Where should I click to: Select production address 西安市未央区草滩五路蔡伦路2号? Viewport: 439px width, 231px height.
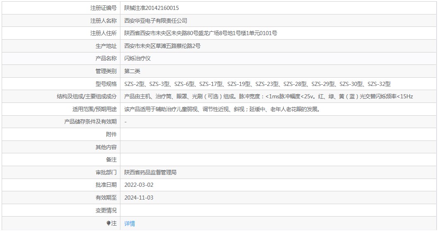point(162,46)
